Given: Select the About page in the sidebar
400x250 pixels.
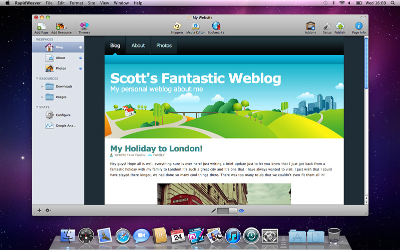Looking at the screenshot, I should (x=60, y=58).
